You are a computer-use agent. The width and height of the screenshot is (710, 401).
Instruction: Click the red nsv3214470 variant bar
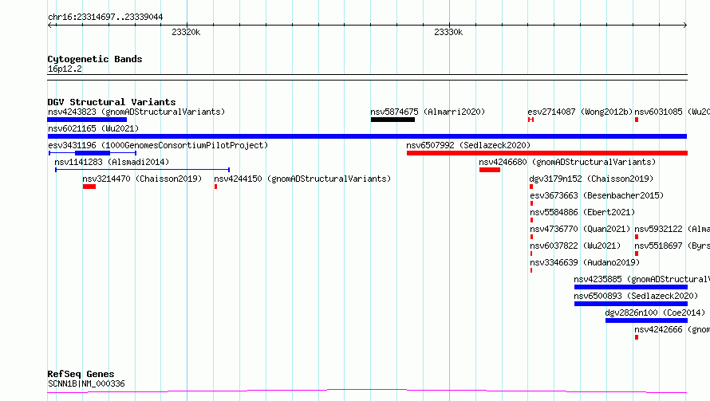coord(89,187)
